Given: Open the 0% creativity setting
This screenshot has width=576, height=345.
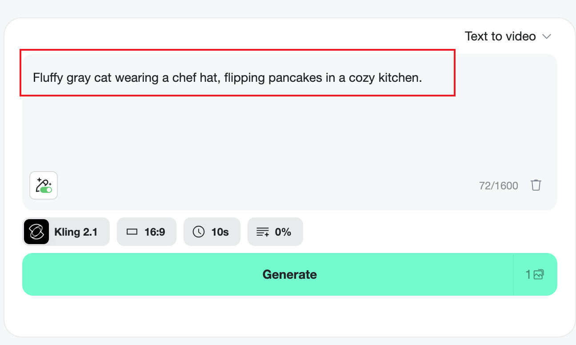Looking at the screenshot, I should (275, 231).
